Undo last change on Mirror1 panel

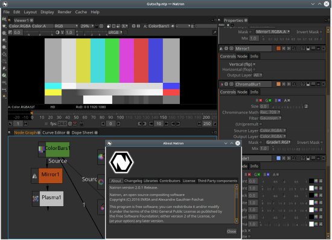pyautogui.click(x=284, y=48)
